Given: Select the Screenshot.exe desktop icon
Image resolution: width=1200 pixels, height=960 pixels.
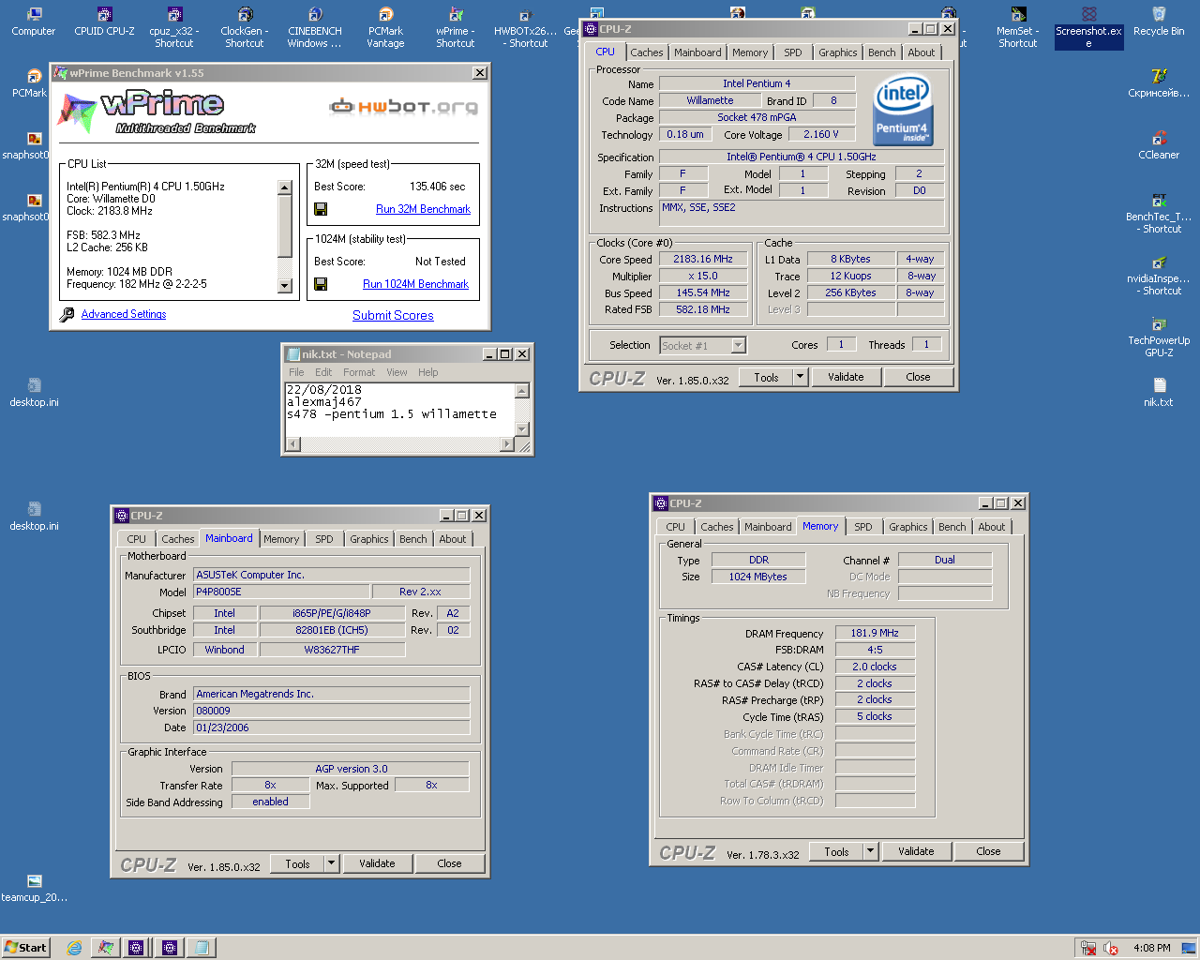Looking at the screenshot, I should pyautogui.click(x=1088, y=28).
